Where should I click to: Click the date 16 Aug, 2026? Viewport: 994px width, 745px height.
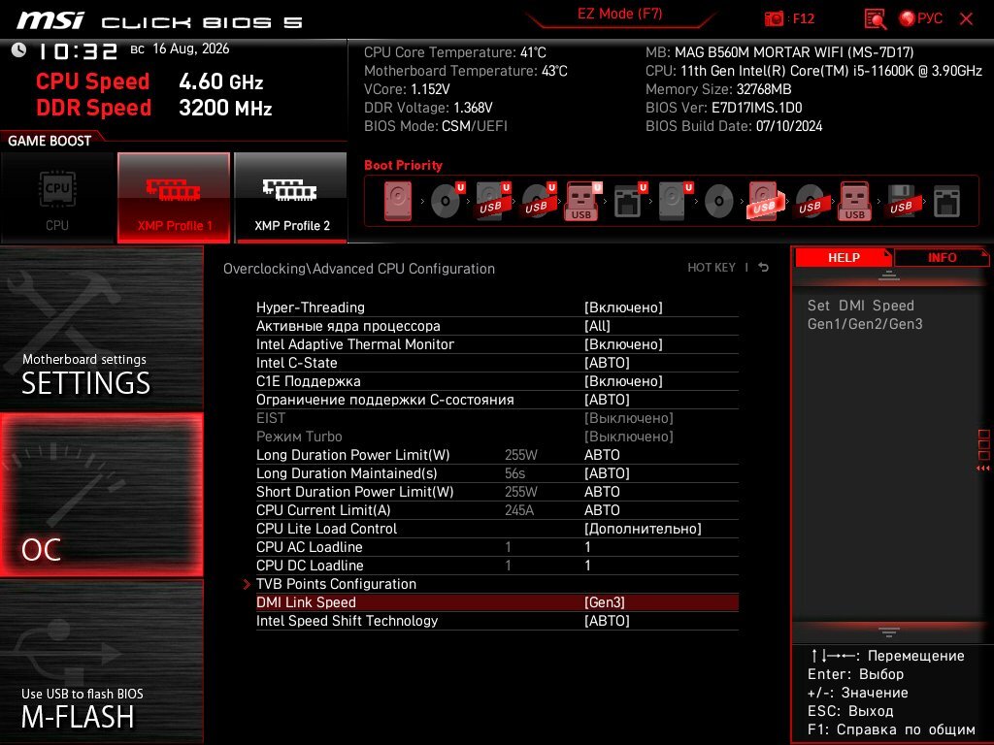pyautogui.click(x=191, y=49)
